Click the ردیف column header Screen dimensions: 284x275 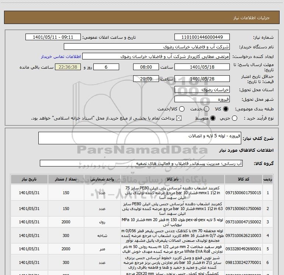[267, 179]
